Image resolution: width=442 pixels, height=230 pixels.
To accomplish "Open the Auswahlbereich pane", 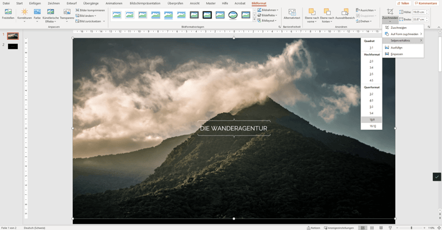I will (x=345, y=14).
